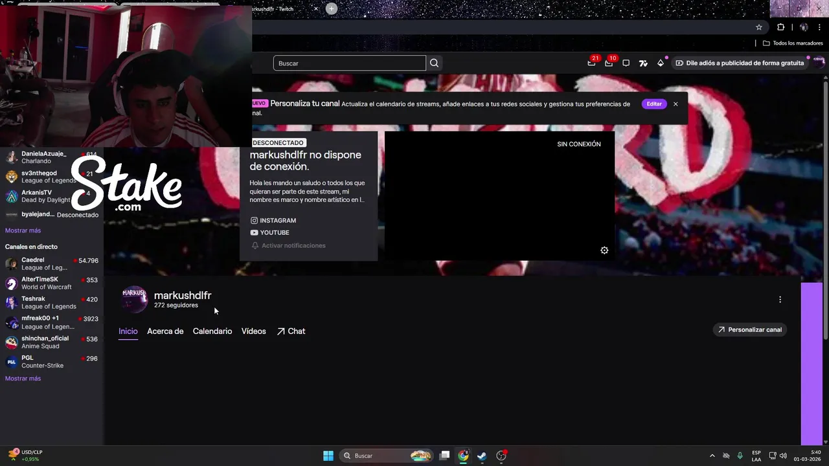Switch to the Vídeos tab
Viewport: 829px width, 466px height.
tap(254, 331)
